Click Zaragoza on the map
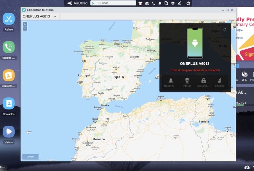The width and height of the screenshot is (254, 171). pyautogui.click(x=134, y=57)
